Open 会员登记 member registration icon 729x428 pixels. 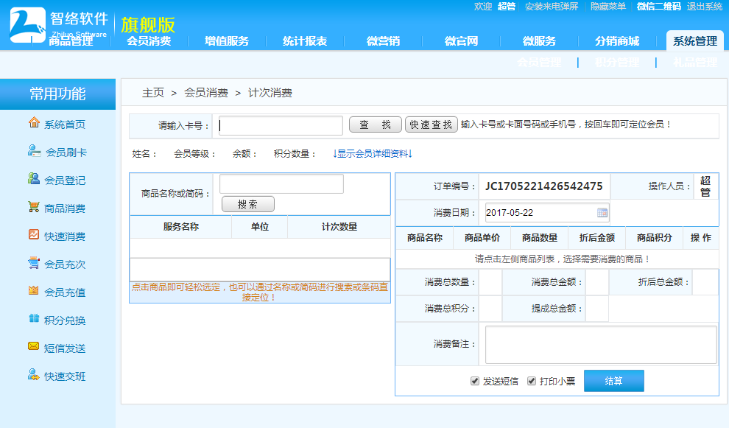pyautogui.click(x=34, y=180)
